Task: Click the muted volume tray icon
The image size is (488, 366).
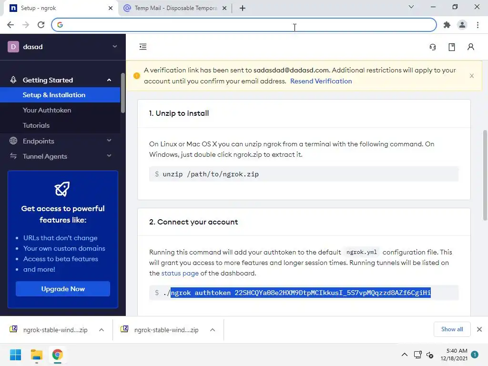Action: tap(430, 355)
